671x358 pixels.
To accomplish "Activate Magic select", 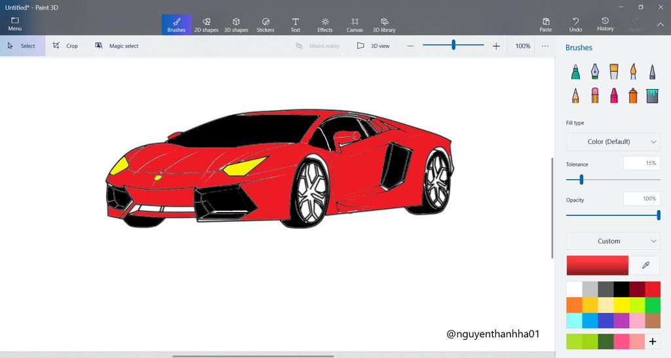I will pos(117,46).
